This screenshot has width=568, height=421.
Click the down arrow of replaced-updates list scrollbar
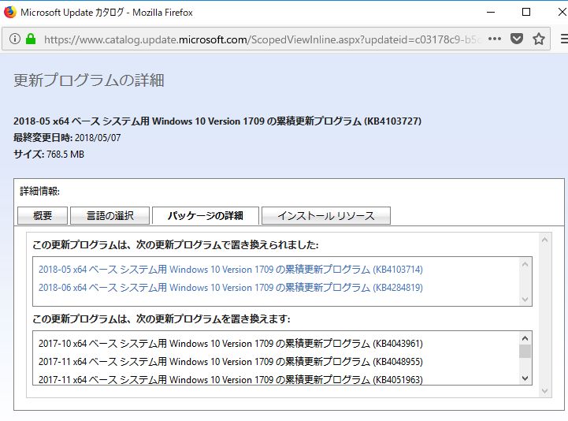click(525, 378)
